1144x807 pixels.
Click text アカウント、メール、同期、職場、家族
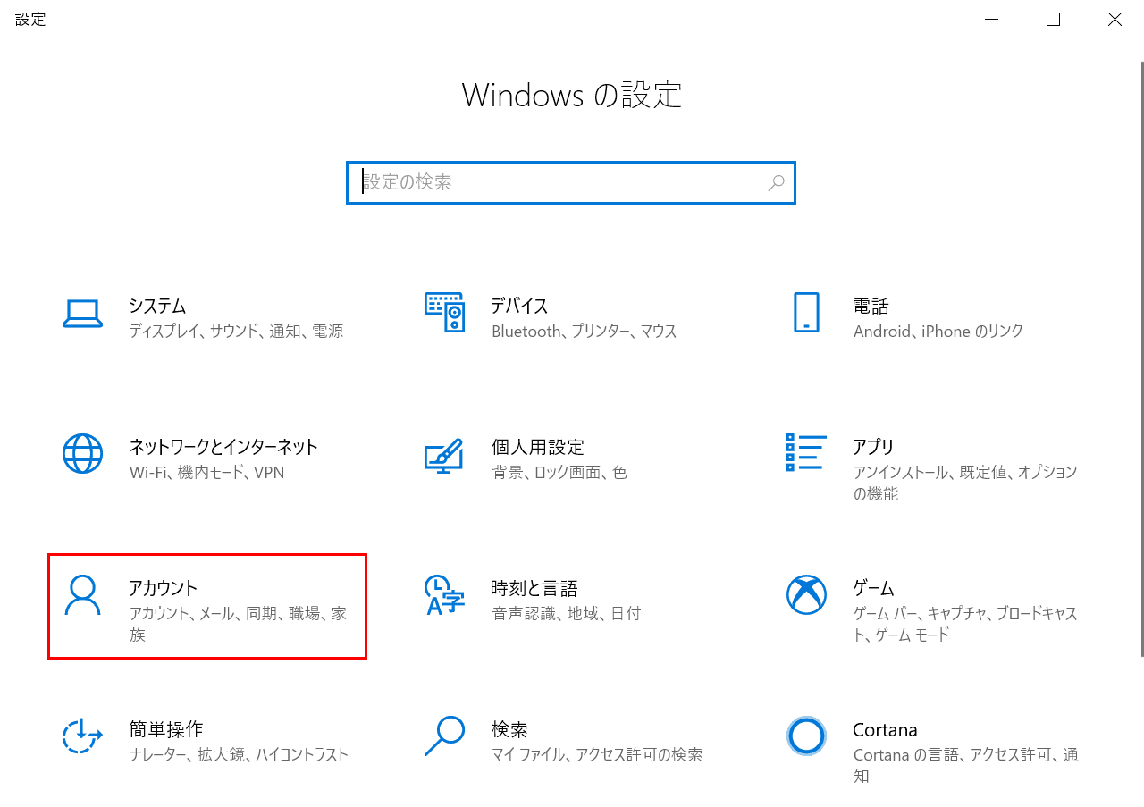(238, 624)
